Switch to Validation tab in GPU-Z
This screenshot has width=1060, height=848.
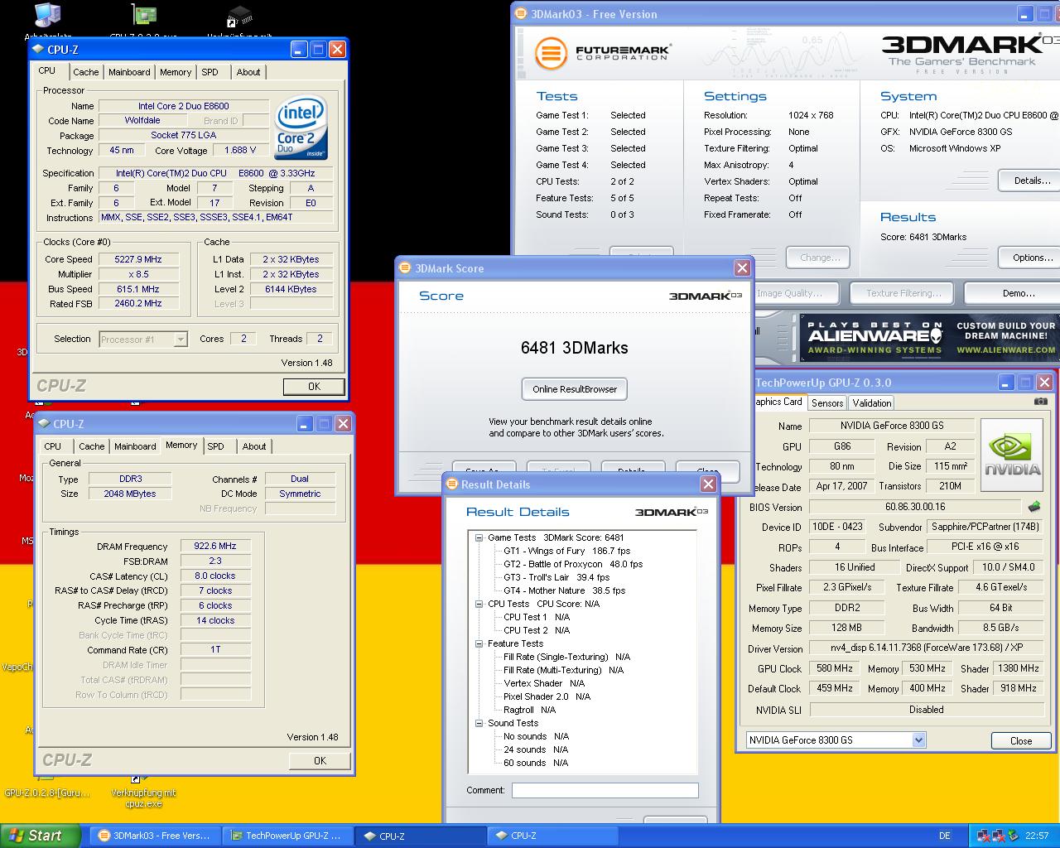[872, 403]
